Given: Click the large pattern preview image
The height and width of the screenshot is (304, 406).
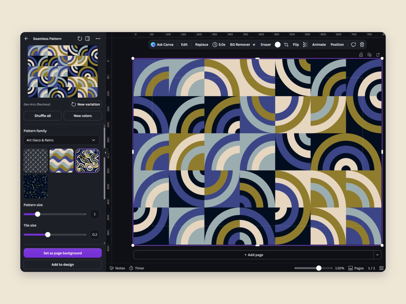Looking at the screenshot, I should [x=63, y=71].
